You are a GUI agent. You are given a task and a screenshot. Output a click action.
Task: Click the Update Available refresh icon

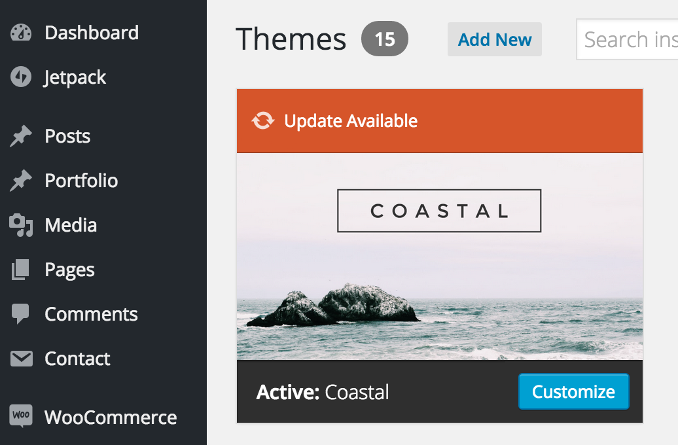[x=263, y=120]
